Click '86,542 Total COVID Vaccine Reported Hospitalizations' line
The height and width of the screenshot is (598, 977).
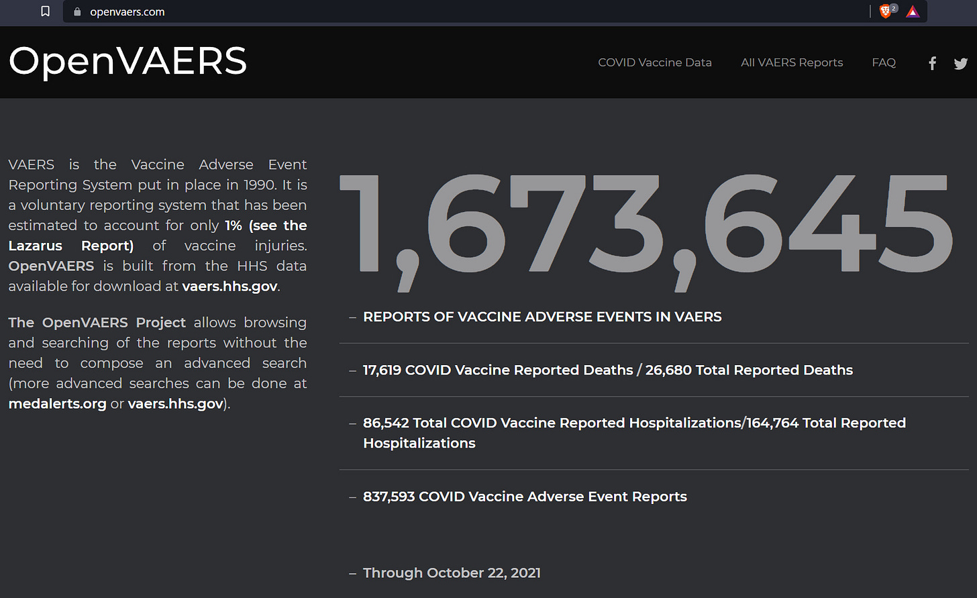click(634, 433)
